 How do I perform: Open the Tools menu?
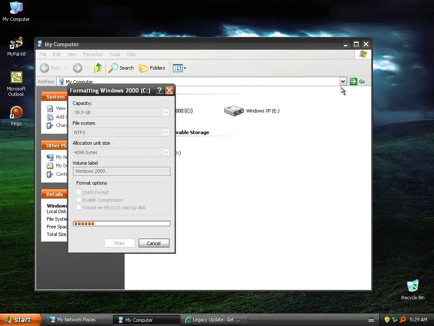[114, 54]
